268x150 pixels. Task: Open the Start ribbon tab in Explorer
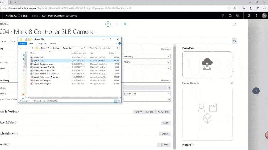(31, 44)
